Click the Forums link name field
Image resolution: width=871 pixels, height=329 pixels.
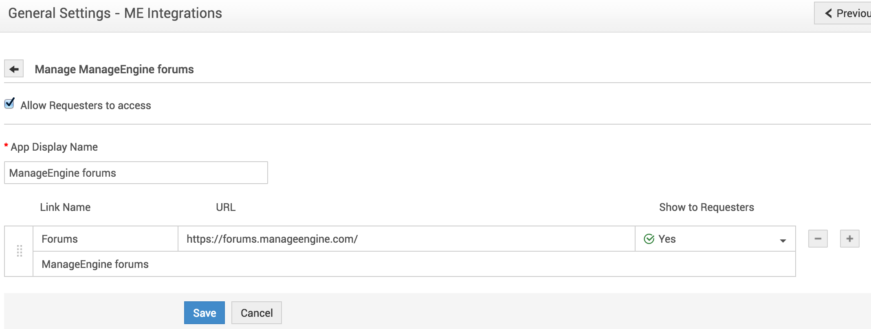point(105,239)
